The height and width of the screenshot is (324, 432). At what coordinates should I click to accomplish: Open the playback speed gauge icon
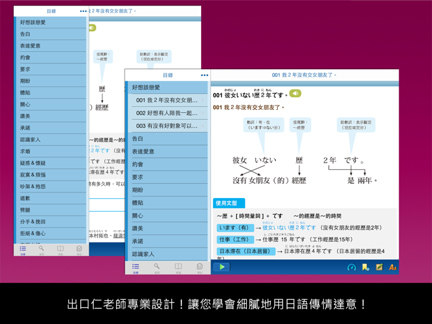pos(352,267)
